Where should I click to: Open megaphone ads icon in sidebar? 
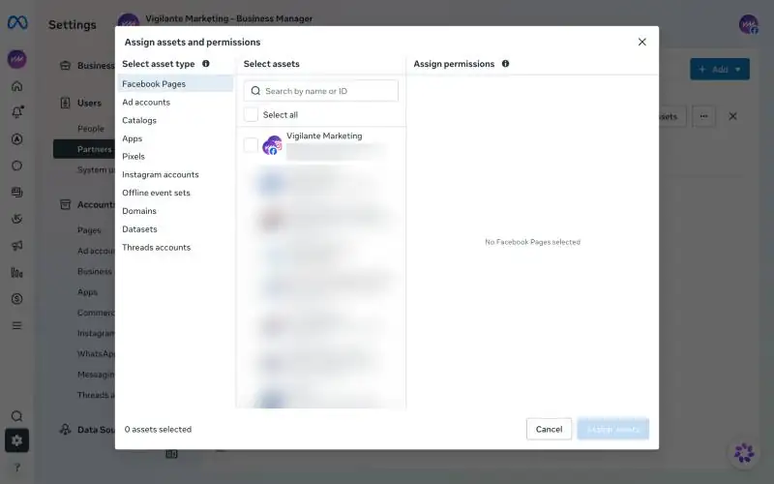click(16, 246)
